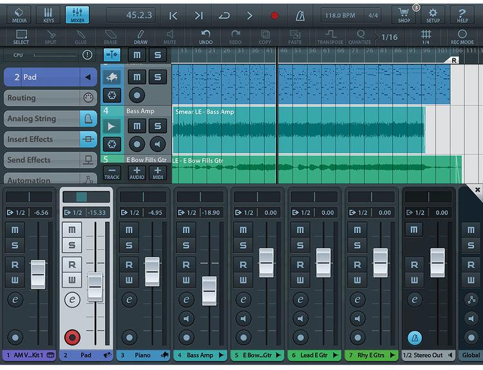Collapse the 2 Pad inspector arrow

coord(88,77)
